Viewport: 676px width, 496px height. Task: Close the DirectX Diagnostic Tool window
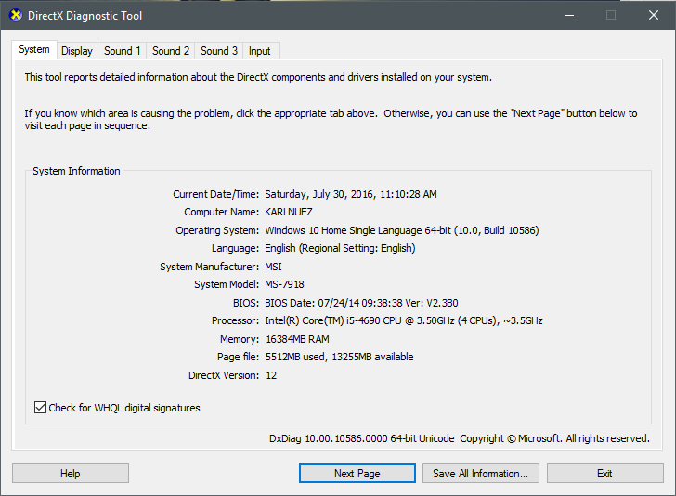pyautogui.click(x=653, y=16)
